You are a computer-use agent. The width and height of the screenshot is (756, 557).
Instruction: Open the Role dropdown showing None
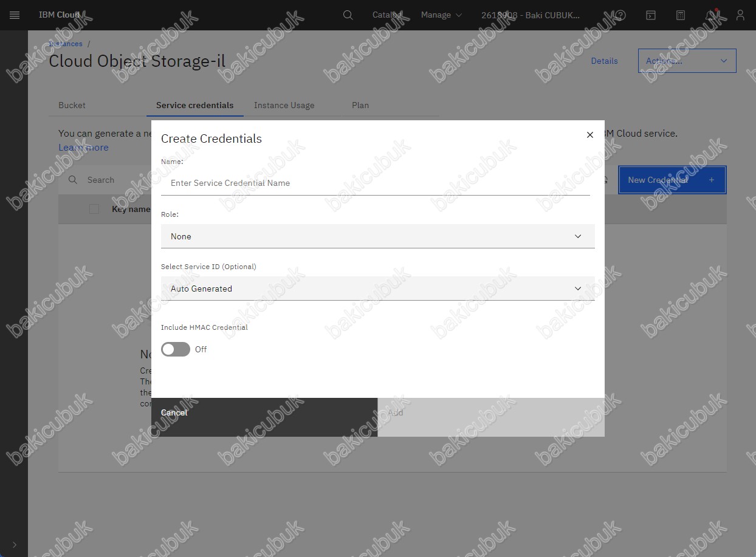(377, 236)
